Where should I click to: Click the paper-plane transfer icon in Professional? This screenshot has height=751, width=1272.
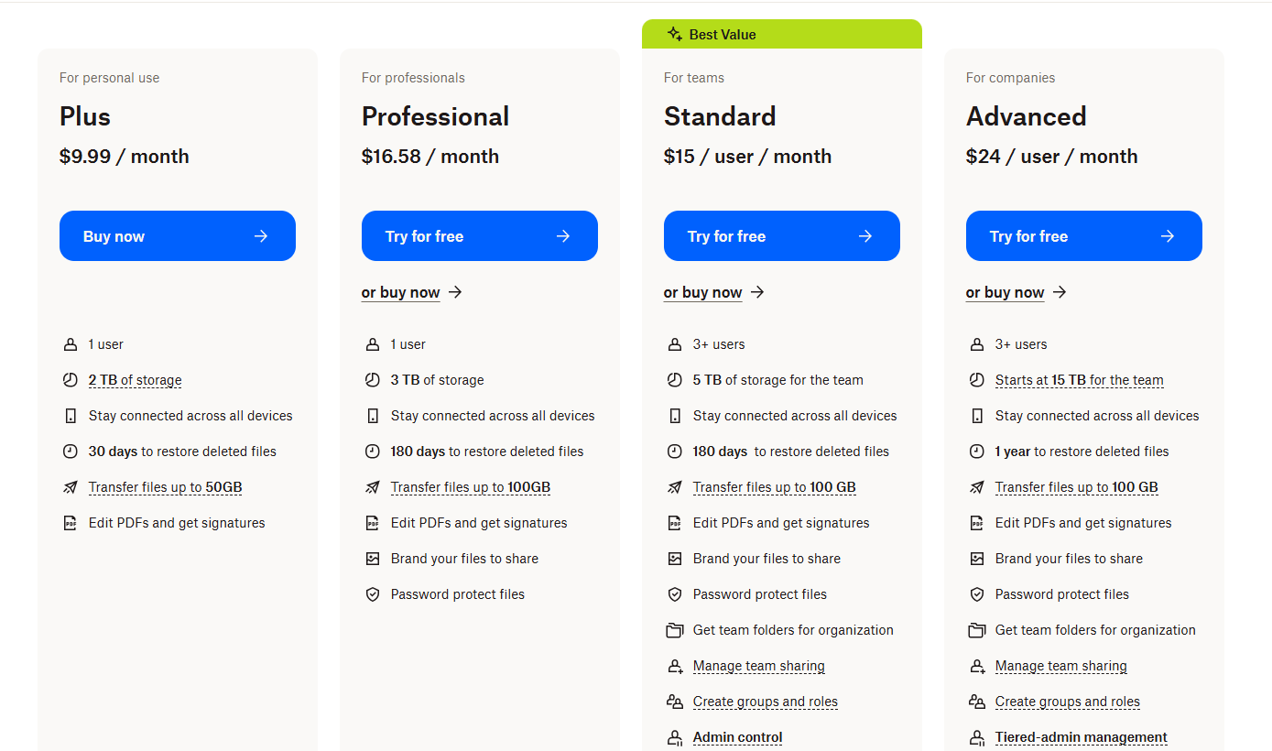pyautogui.click(x=373, y=487)
